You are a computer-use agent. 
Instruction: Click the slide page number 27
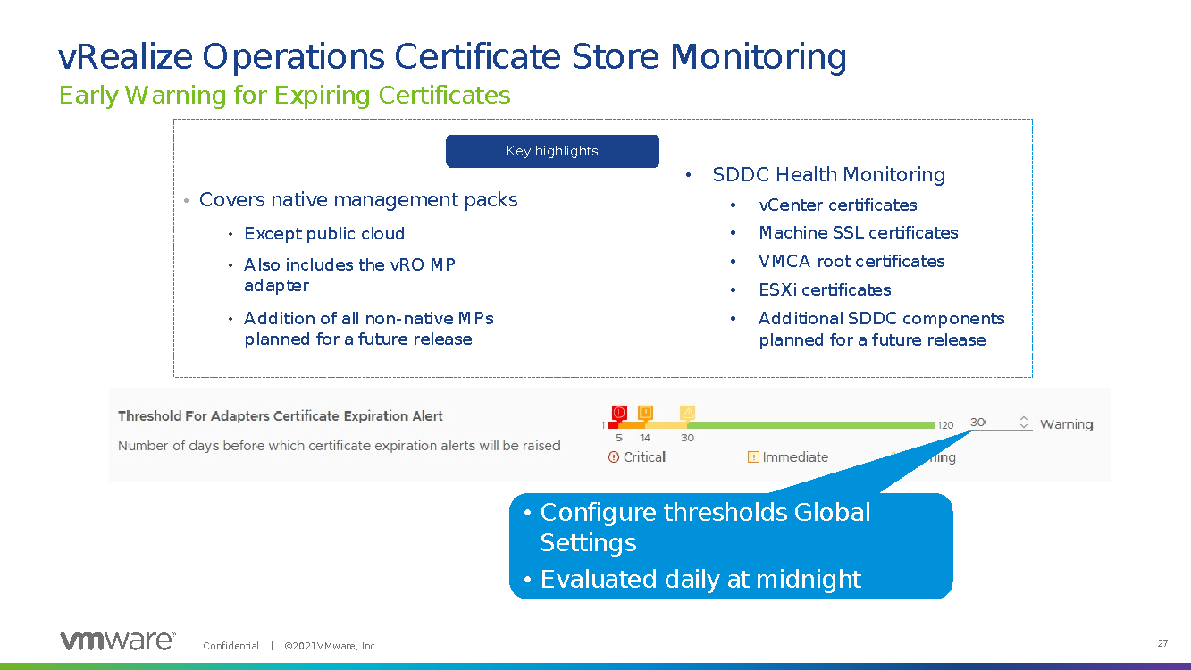pos(1162,644)
